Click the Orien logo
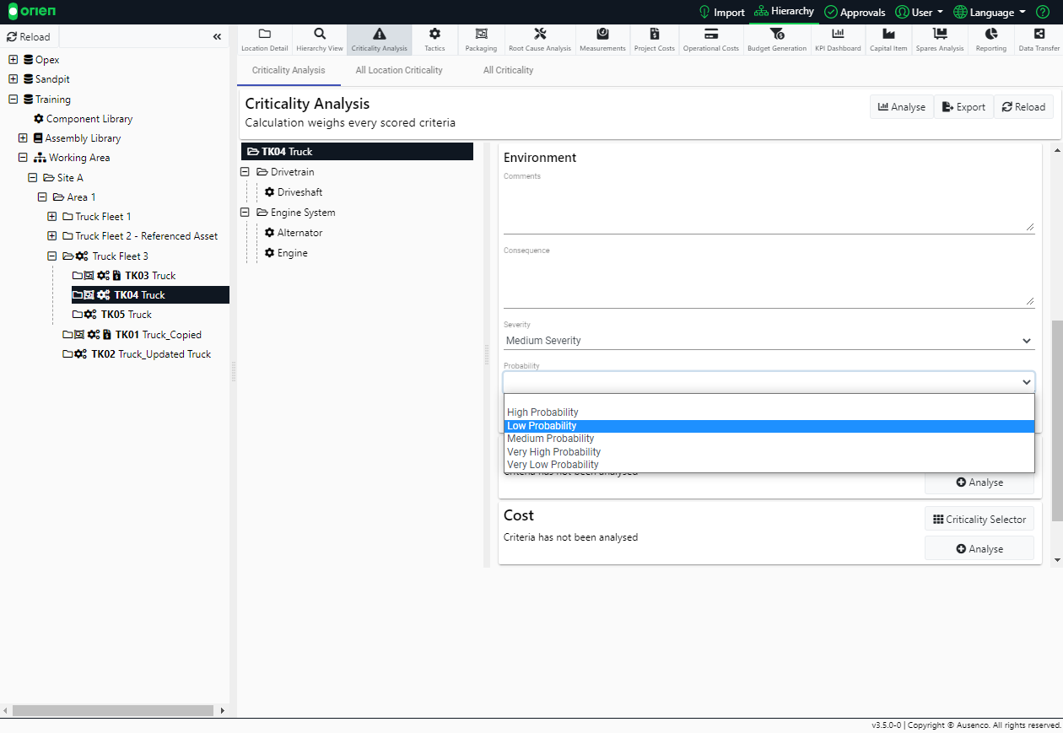The image size is (1063, 733). 31,12
